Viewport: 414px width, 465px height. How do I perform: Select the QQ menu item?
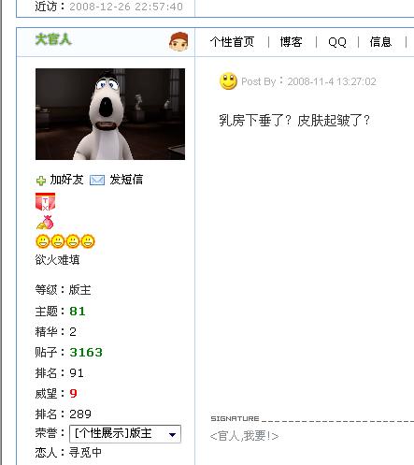point(337,42)
